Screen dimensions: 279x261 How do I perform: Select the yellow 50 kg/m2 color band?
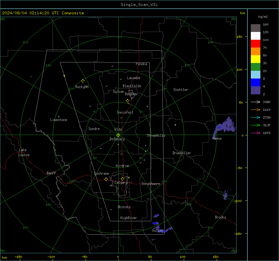click(x=255, y=59)
